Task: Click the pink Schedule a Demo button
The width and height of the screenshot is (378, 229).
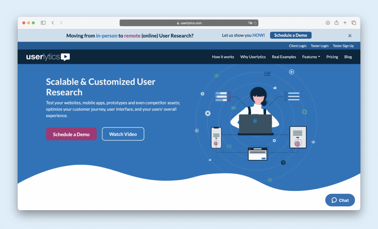Action: pos(71,134)
